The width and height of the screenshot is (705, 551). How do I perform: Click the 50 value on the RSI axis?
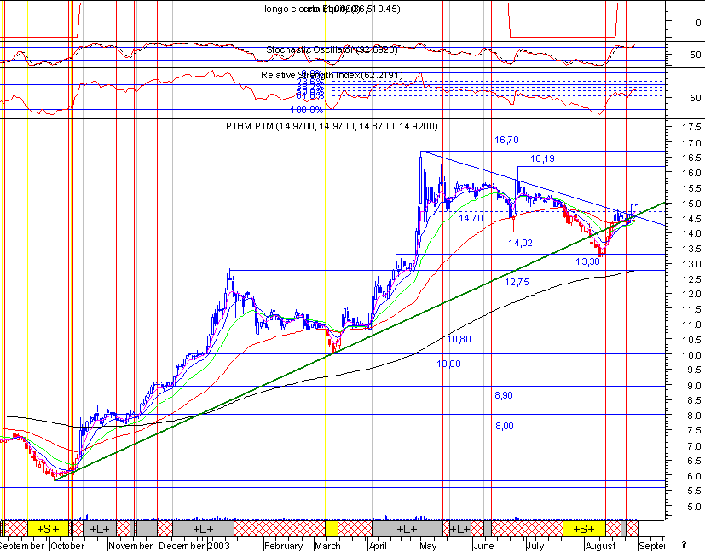point(696,98)
